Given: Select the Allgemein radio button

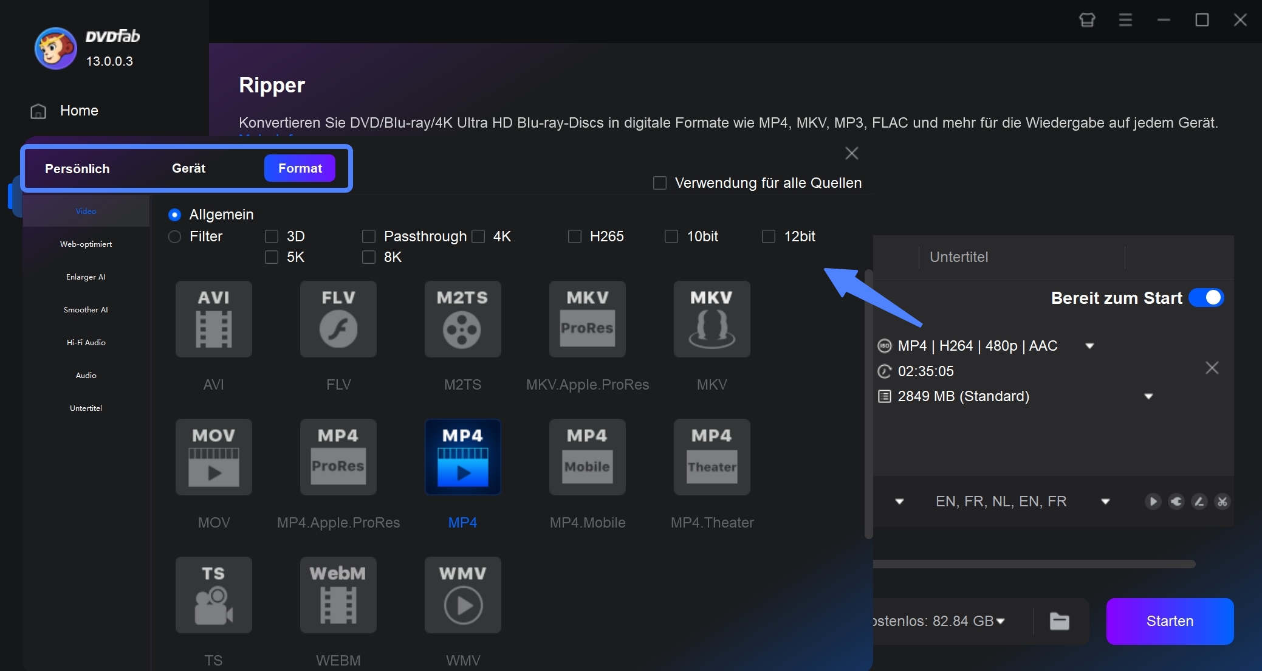Looking at the screenshot, I should [174, 214].
